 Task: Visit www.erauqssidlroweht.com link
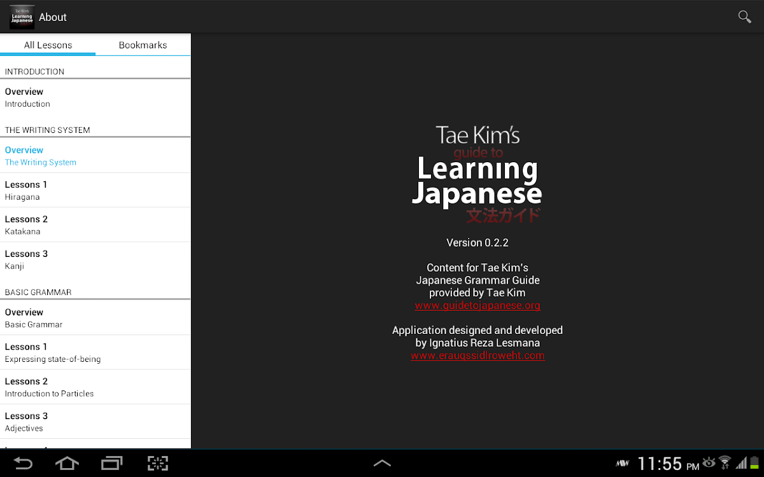click(x=478, y=356)
